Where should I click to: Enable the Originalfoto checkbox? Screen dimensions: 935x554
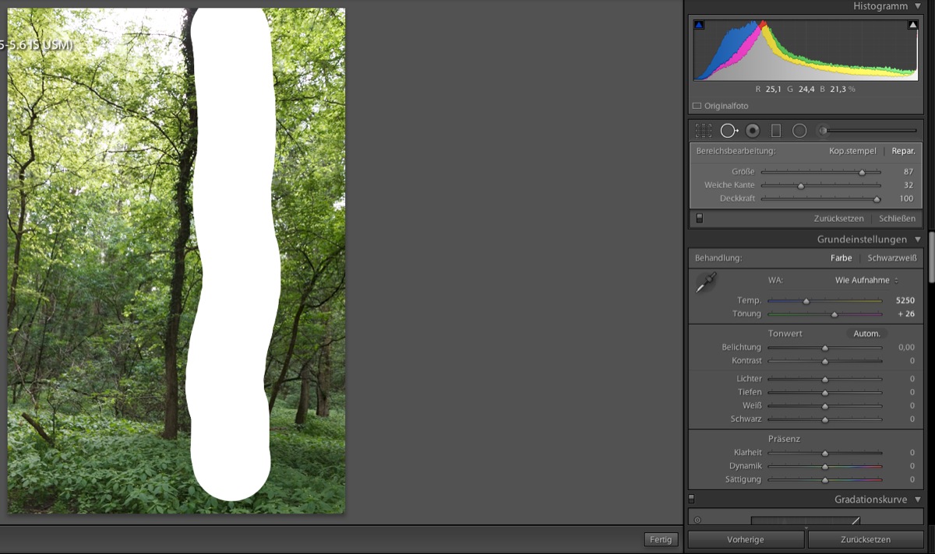pyautogui.click(x=697, y=106)
